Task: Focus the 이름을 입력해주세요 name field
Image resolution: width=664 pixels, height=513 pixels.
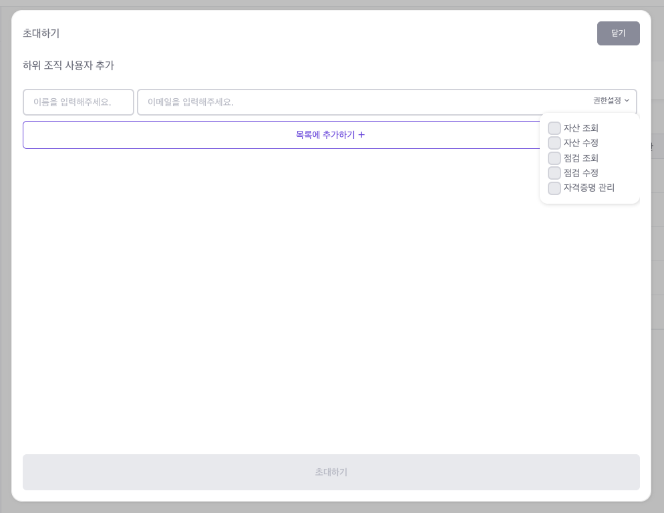Action: pos(78,102)
